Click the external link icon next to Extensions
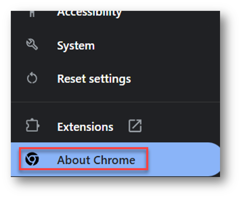Image resolution: width=241 pixels, height=198 pixels. (135, 126)
